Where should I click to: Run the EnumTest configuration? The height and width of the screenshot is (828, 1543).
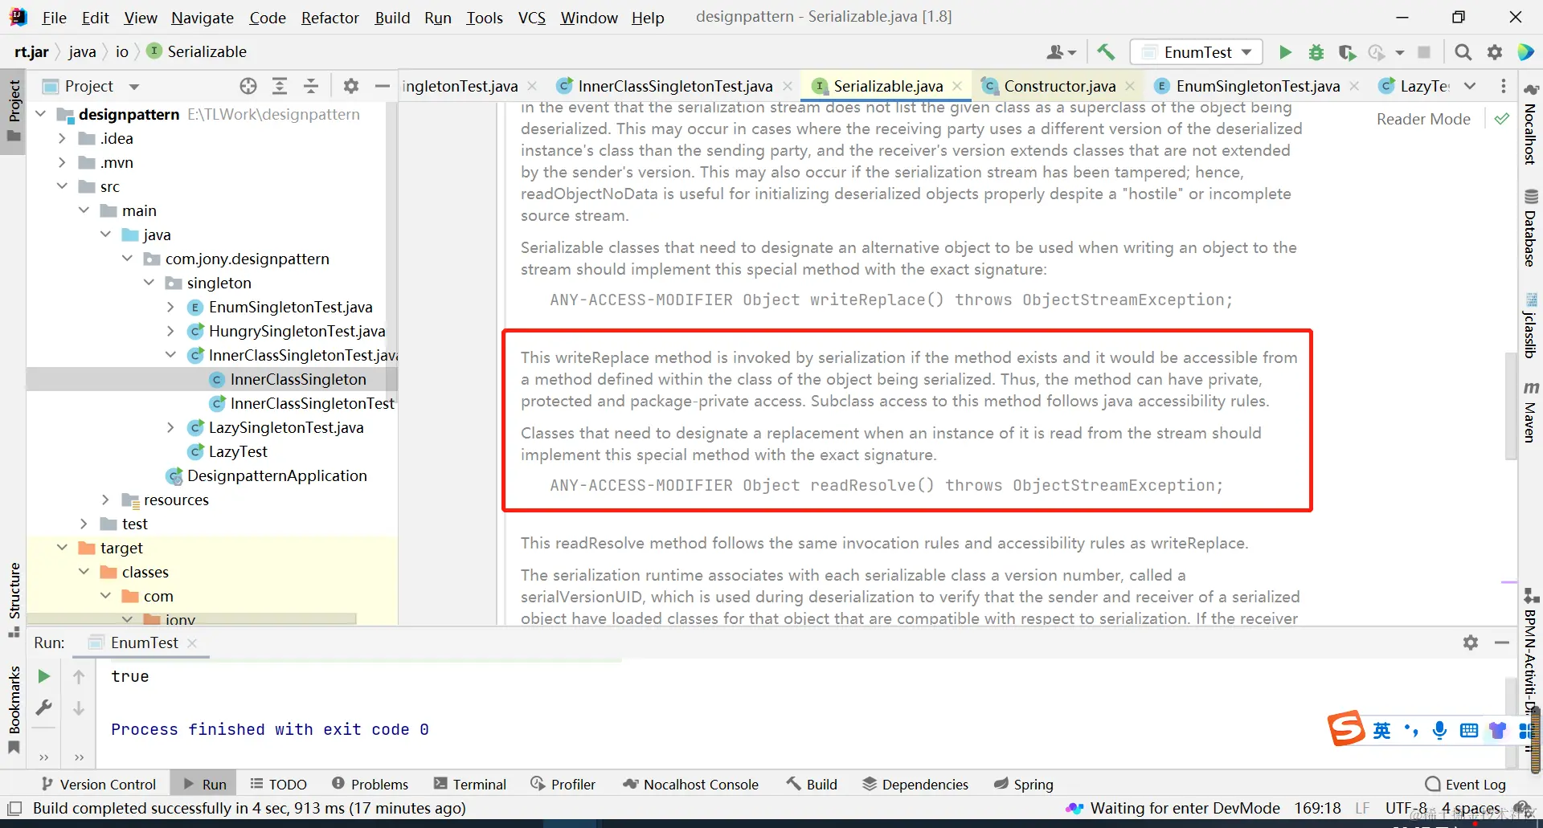click(x=1285, y=52)
